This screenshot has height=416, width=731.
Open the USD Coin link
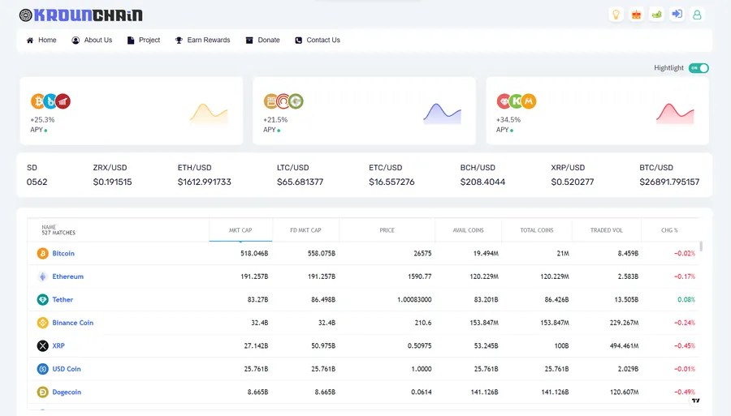67,369
